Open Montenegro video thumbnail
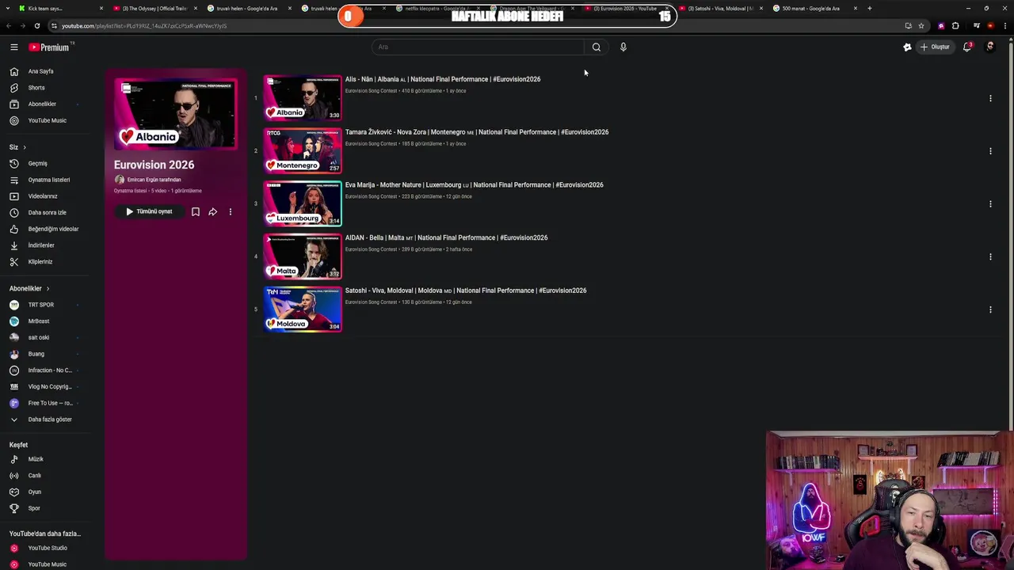 coord(303,150)
